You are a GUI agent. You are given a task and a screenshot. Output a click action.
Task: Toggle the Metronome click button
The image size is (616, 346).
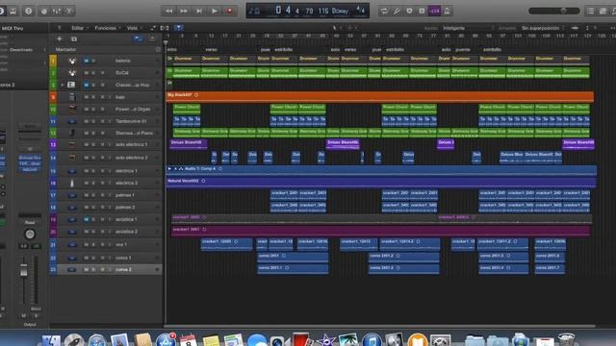point(447,11)
